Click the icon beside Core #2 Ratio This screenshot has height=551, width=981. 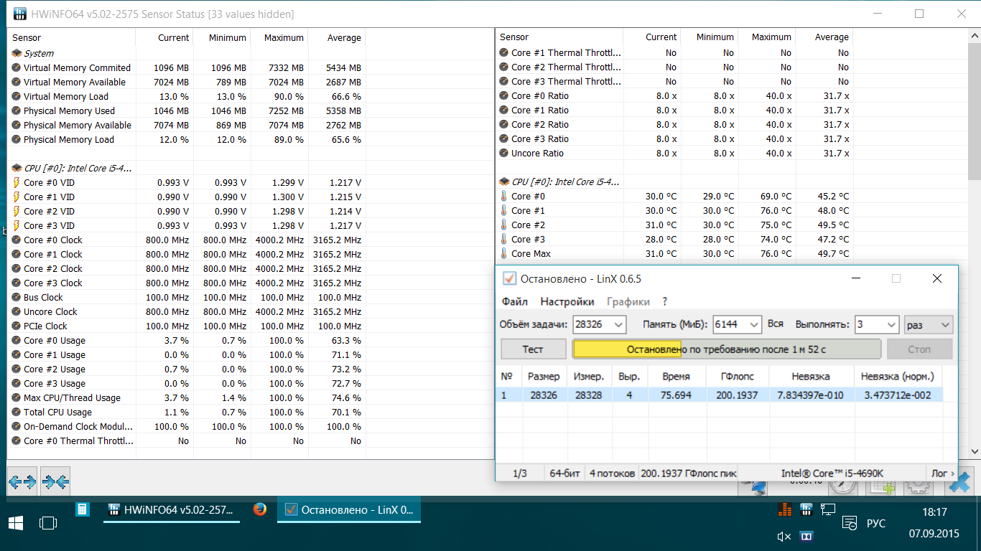[504, 124]
